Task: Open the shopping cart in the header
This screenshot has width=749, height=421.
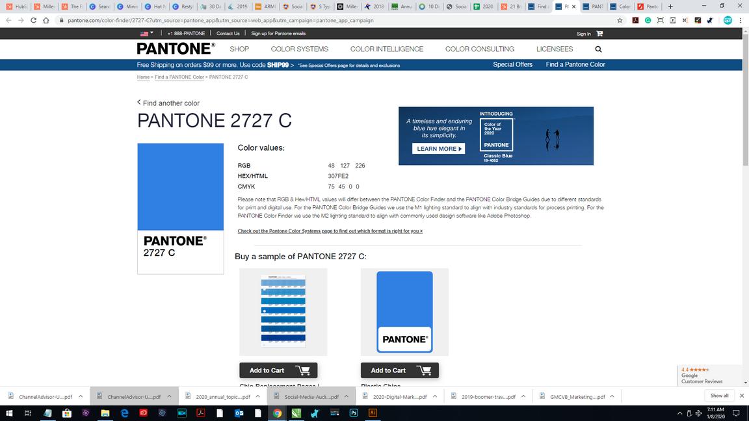Action: click(x=599, y=33)
